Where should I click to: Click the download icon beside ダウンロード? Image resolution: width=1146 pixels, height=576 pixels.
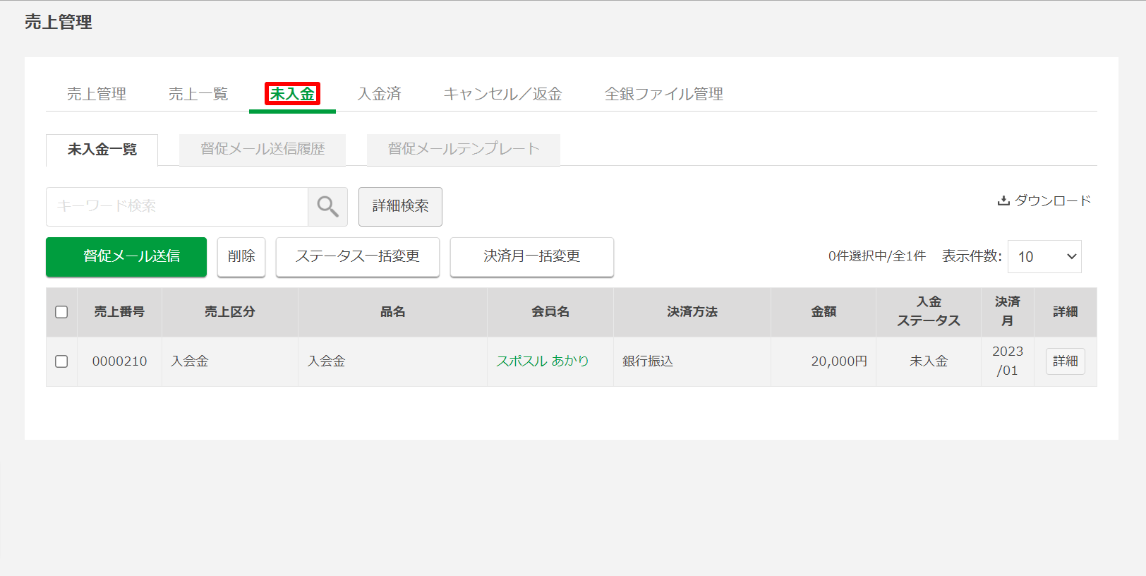pyautogui.click(x=1003, y=201)
